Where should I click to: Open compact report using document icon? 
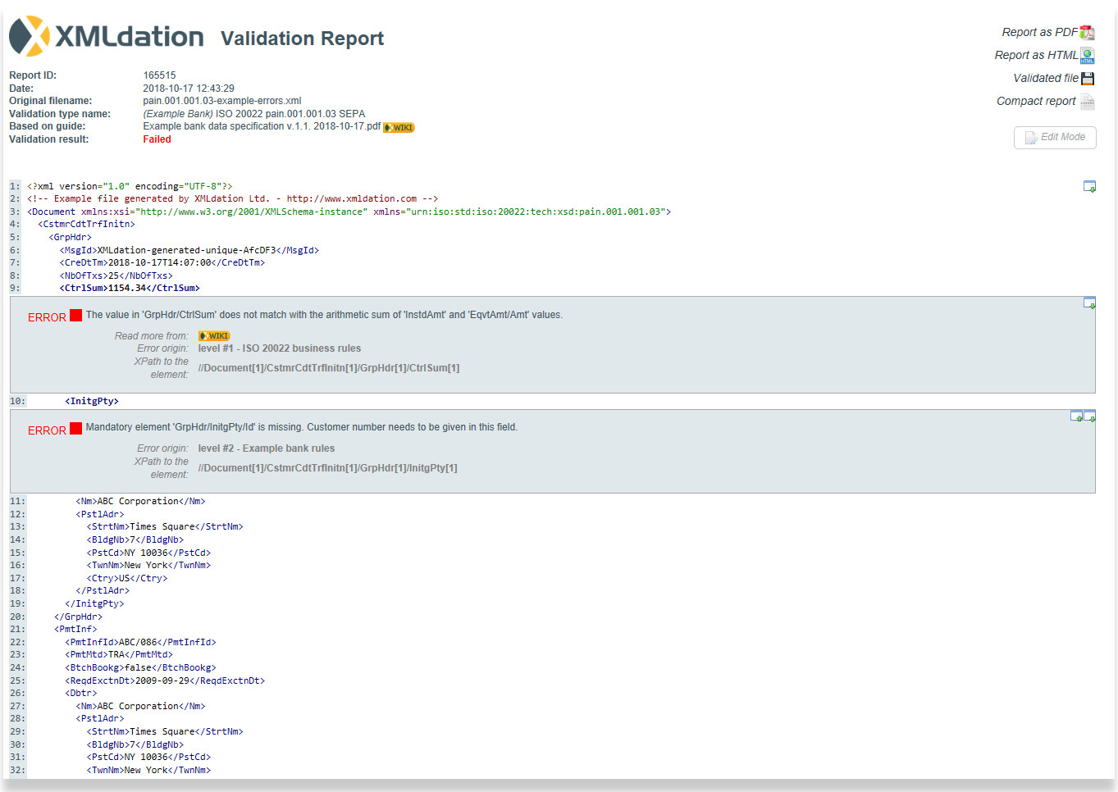1088,102
